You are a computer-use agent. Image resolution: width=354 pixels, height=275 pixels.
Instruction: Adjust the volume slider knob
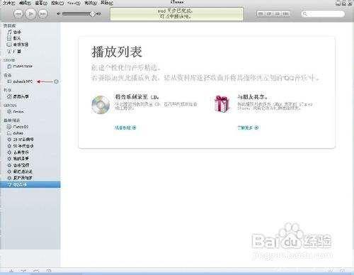(92, 14)
